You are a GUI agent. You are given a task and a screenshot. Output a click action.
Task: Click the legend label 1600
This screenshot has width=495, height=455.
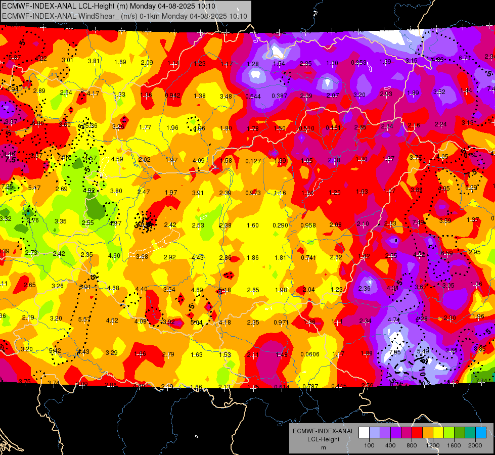(454, 445)
